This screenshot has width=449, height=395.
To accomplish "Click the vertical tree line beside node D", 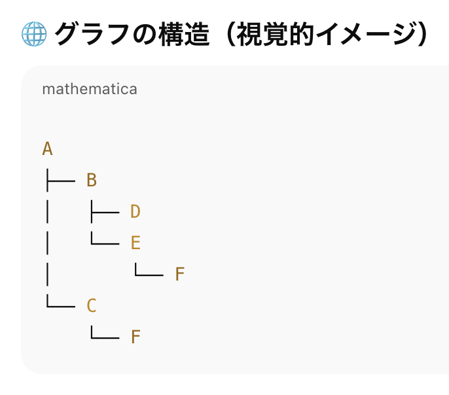I will click(x=47, y=211).
